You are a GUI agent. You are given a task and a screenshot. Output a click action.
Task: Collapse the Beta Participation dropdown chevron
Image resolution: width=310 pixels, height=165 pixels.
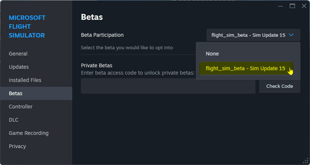[291, 35]
